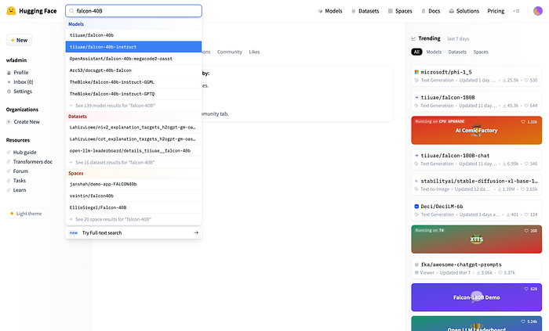Filter trending by Datasets
The height and width of the screenshot is (331, 549).
[457, 52]
